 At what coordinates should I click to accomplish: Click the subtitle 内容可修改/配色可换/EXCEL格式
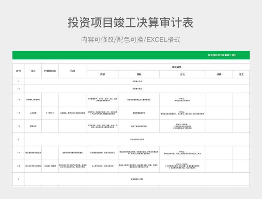[131, 40]
